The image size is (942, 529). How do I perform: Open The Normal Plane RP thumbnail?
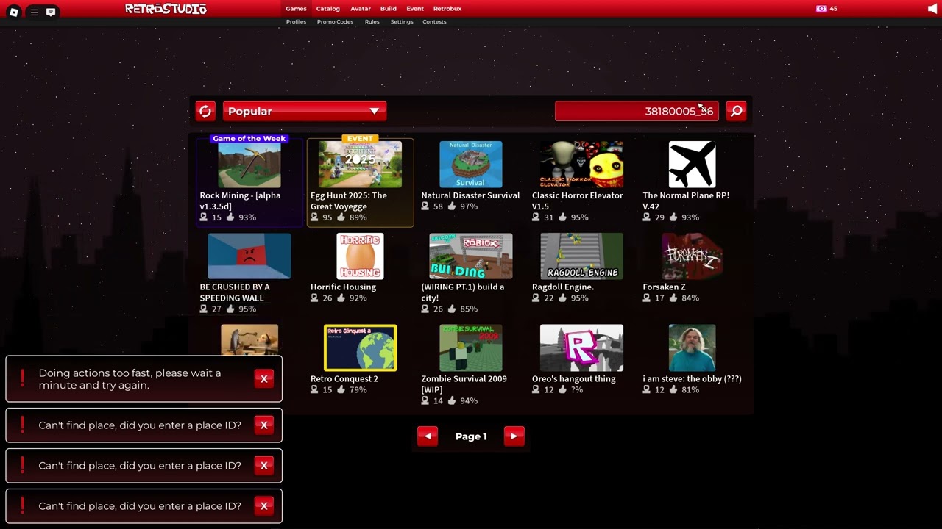[692, 165]
